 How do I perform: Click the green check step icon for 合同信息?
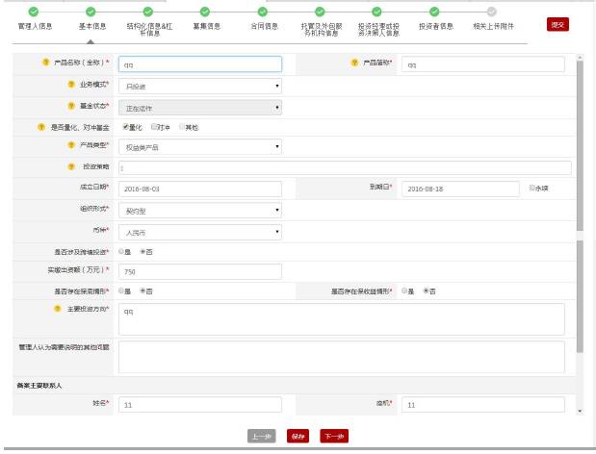click(x=263, y=12)
